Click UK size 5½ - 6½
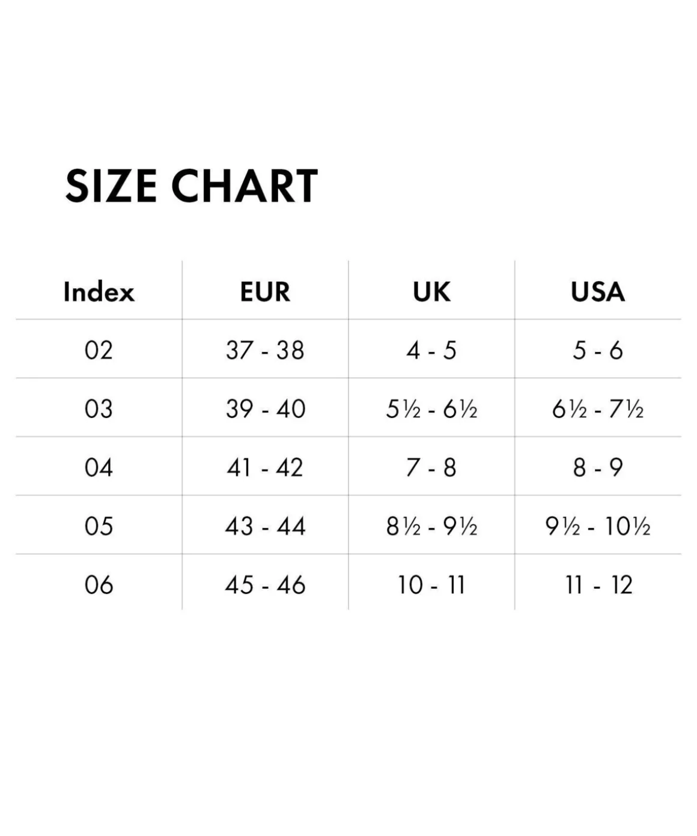The height and width of the screenshot is (836, 697). (431, 409)
